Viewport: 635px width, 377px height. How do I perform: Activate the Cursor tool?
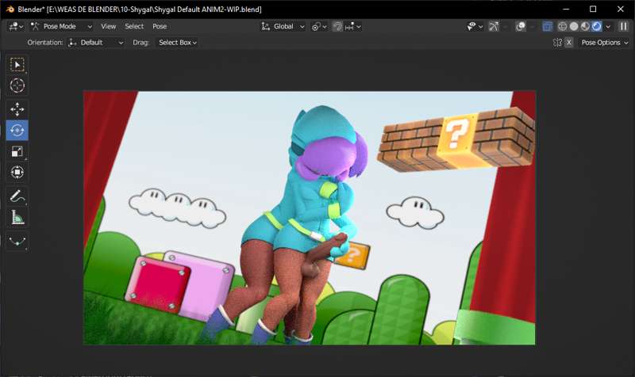point(17,85)
